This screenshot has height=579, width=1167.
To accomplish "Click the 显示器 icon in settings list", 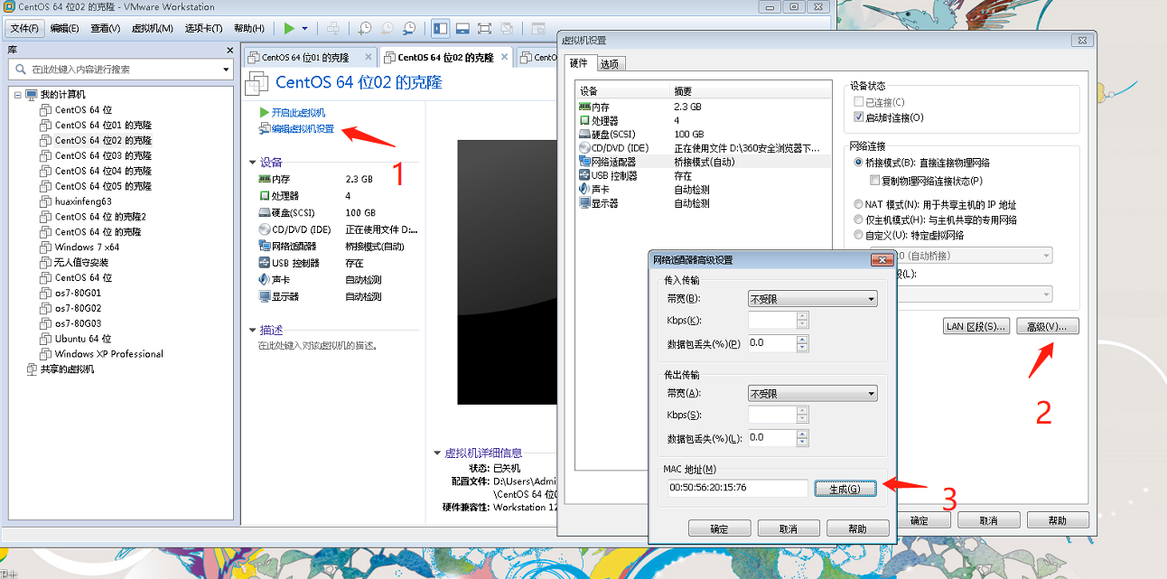I will pyautogui.click(x=584, y=203).
